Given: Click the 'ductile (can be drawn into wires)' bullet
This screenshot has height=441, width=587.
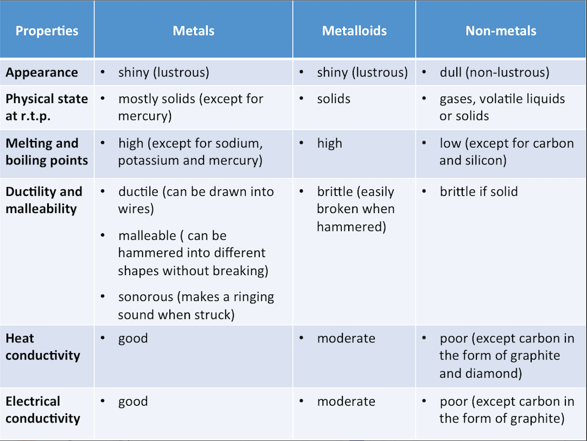Looking at the screenshot, I should point(196,200).
